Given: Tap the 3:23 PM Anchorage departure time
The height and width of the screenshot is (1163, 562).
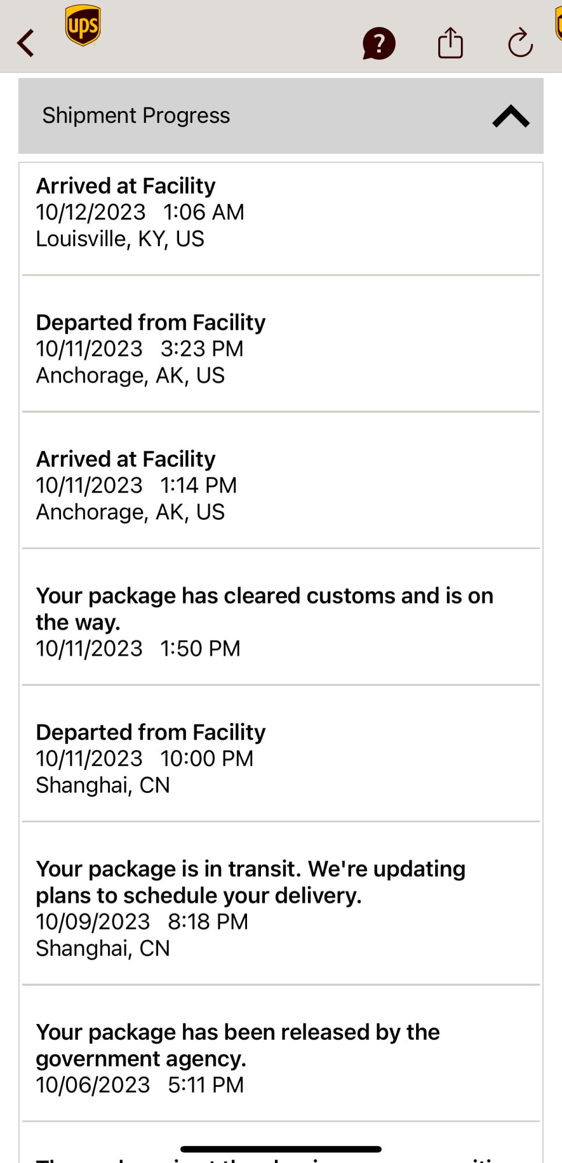Looking at the screenshot, I should click(202, 349).
